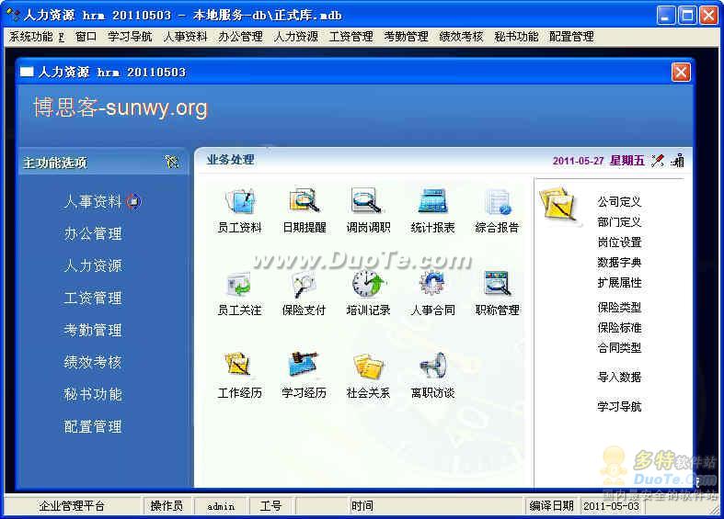Open the 员工关注 employee follow icon

click(239, 284)
